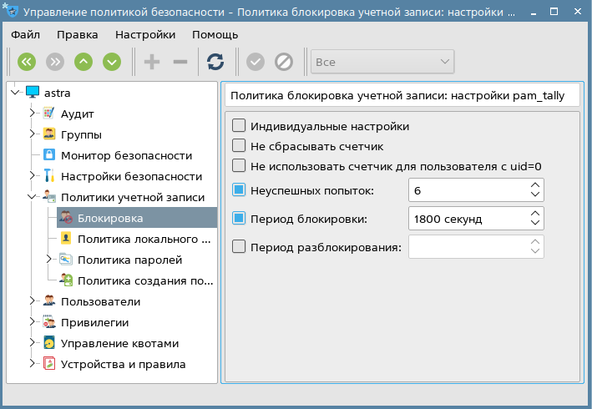Collapse Политики учетной записи node
Image resolution: width=592 pixels, height=409 pixels.
pyautogui.click(x=32, y=197)
